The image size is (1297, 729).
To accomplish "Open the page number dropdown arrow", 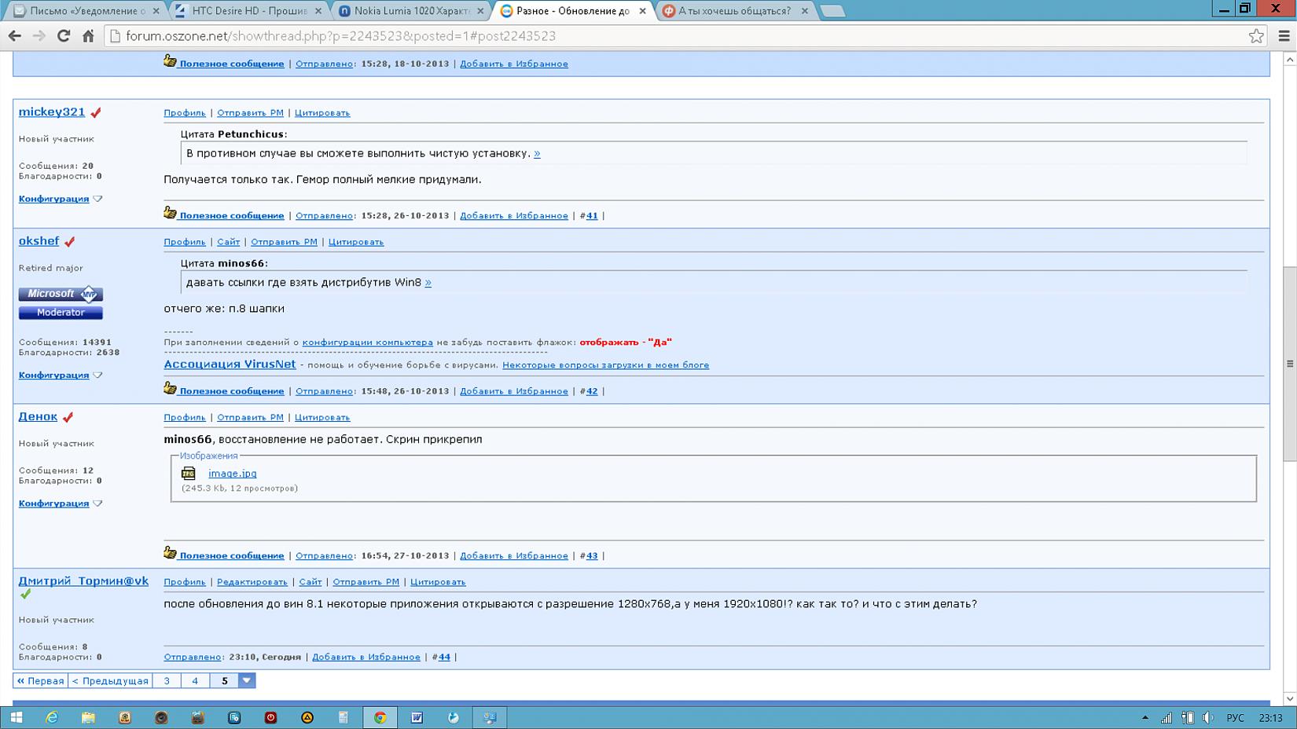I will 247,680.
